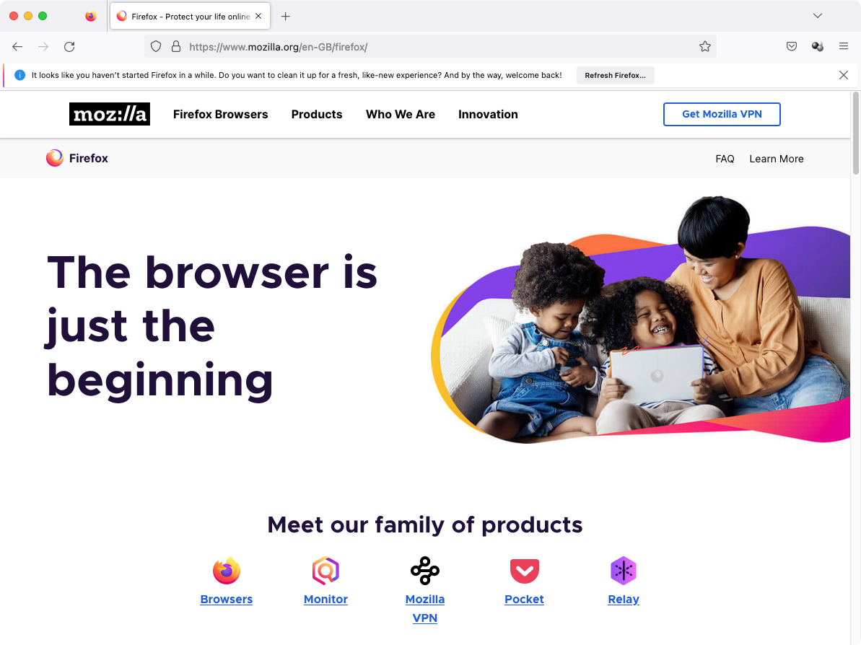Image resolution: width=861 pixels, height=645 pixels.
Task: Dismiss the refresh notification bar
Action: 844,75
